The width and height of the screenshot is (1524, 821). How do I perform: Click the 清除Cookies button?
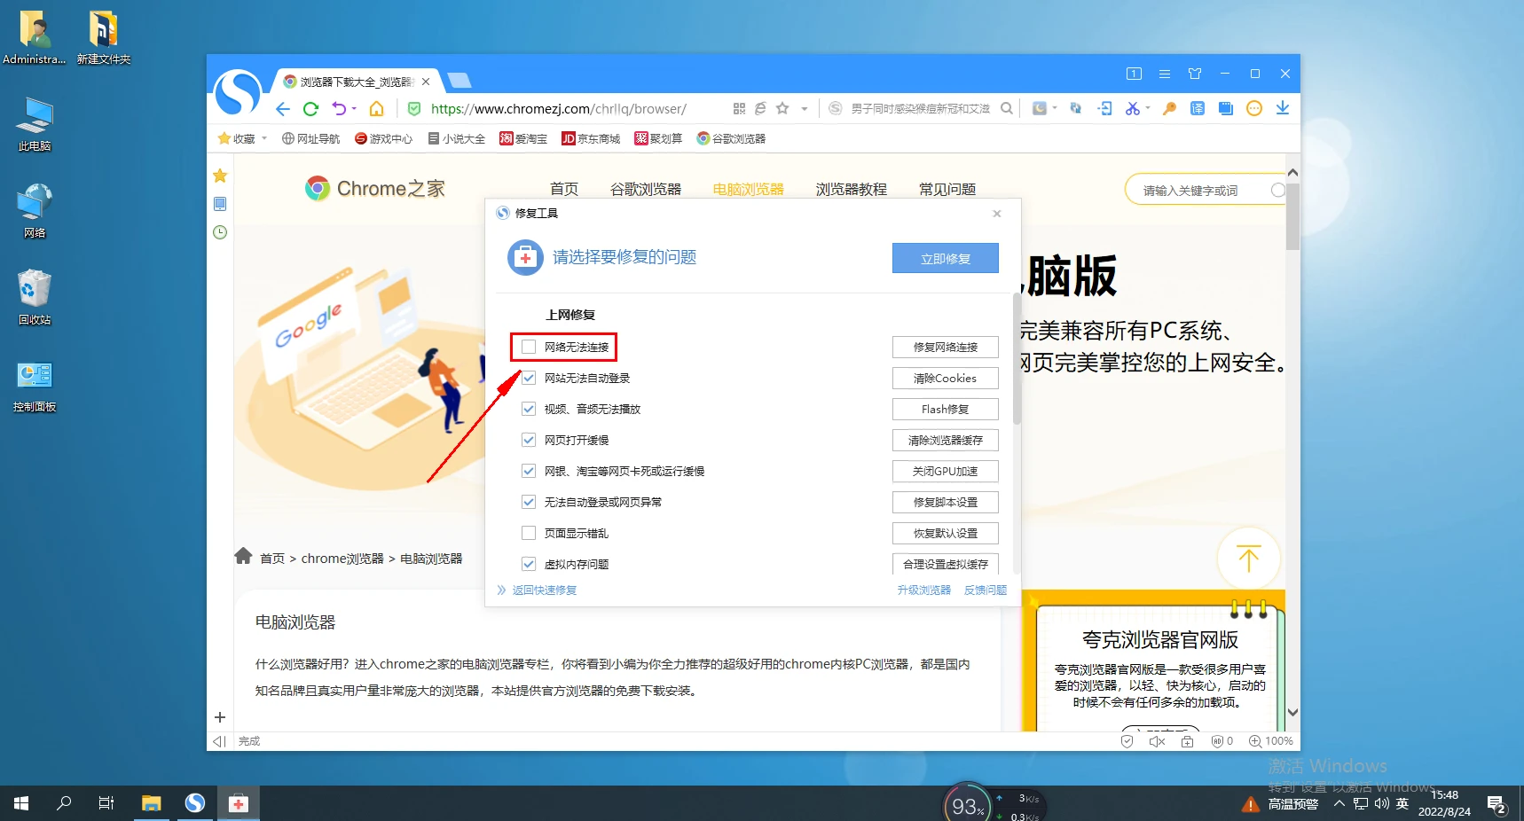coord(946,378)
